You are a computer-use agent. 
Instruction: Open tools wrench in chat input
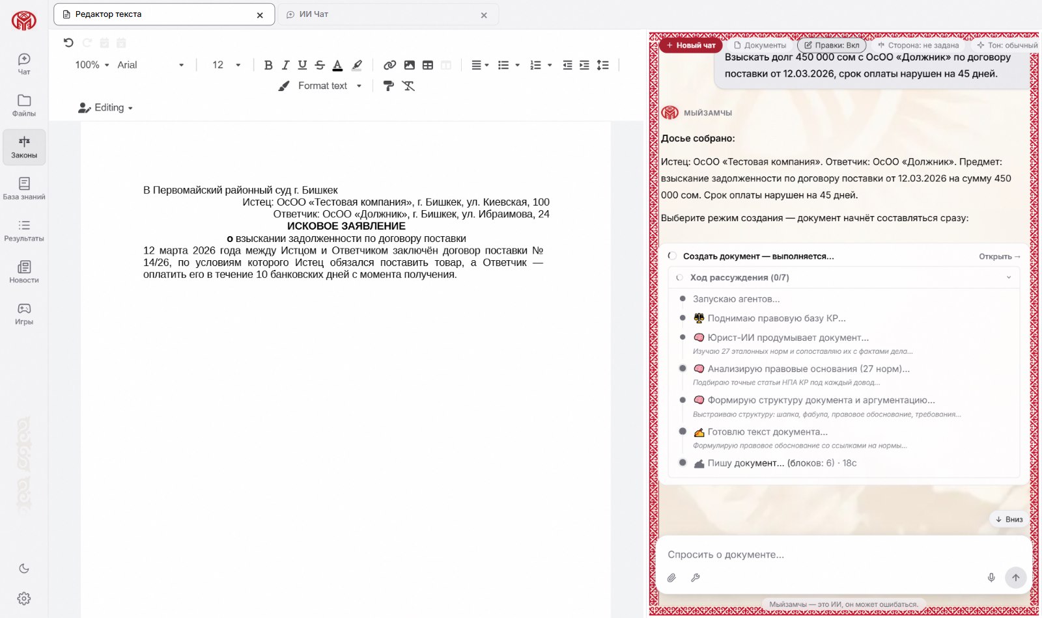(x=696, y=578)
